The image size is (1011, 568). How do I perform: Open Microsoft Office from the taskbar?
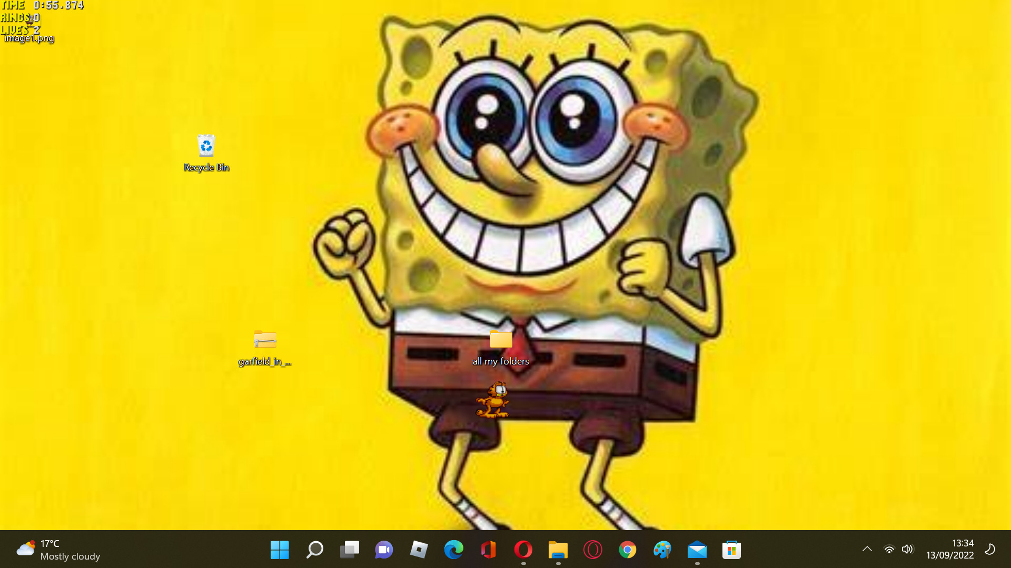pos(488,550)
